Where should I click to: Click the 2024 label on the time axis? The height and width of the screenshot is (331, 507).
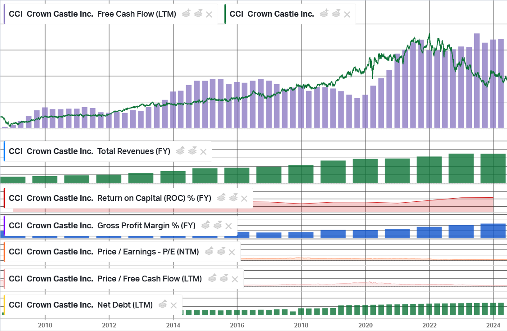point(493,325)
